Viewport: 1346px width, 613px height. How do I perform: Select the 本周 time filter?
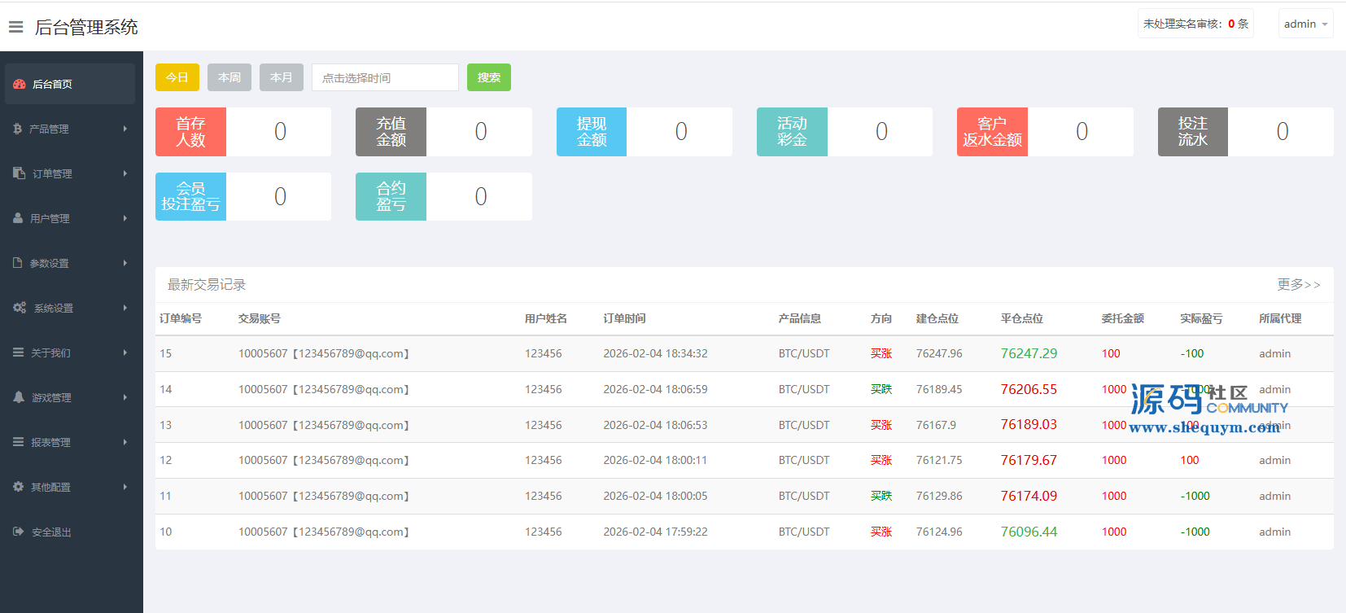pos(229,77)
